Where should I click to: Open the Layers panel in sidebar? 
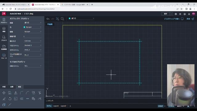4,30
